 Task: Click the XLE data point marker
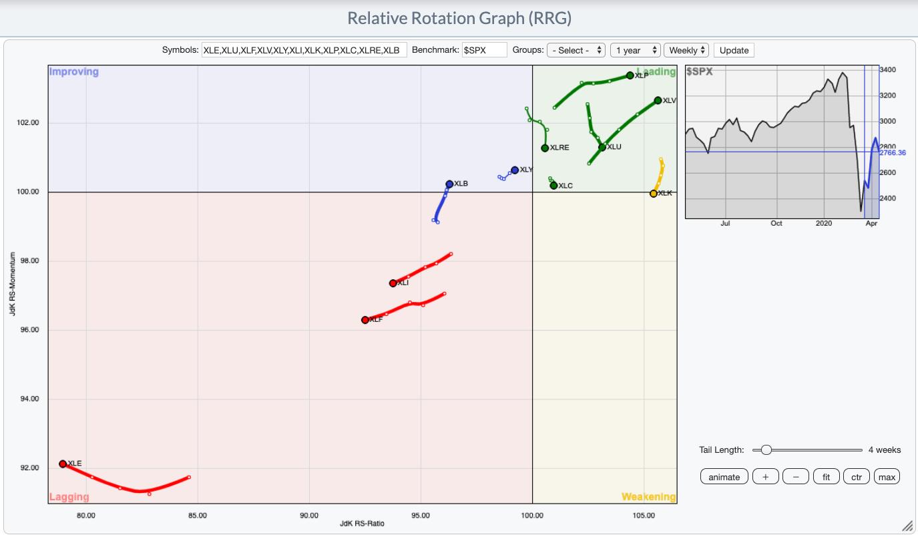pyautogui.click(x=63, y=464)
